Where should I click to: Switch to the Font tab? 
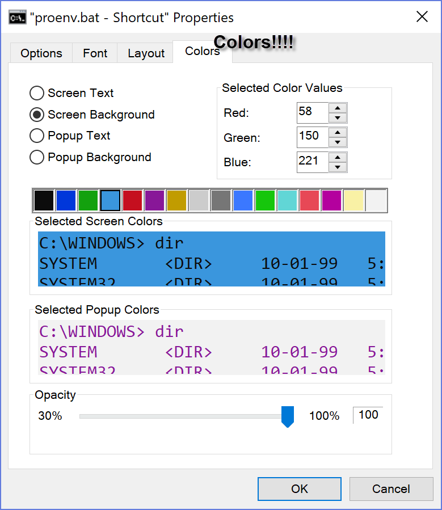pos(95,53)
